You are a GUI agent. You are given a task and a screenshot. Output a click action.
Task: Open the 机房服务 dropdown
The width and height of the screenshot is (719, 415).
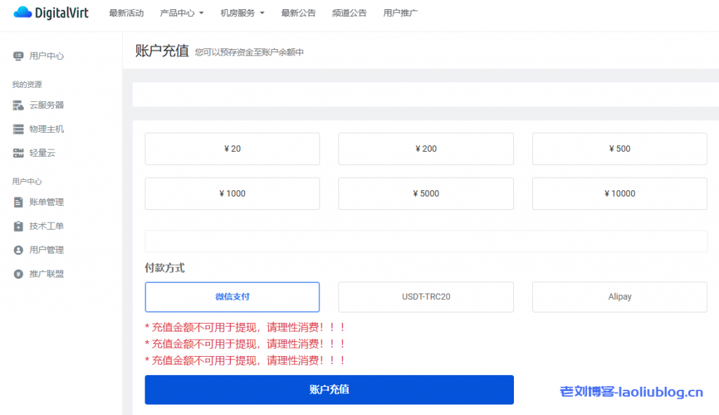[239, 12]
